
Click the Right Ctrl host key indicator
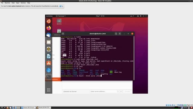click(190, 105)
